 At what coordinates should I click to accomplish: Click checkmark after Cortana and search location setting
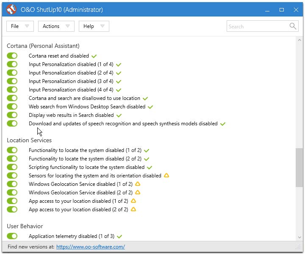click(145, 99)
